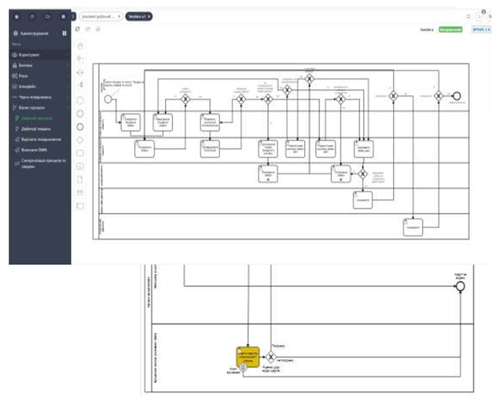This screenshot has height=407, width=503.
Task: Open the grid icon beside Адміністрування
Action: [x=64, y=33]
